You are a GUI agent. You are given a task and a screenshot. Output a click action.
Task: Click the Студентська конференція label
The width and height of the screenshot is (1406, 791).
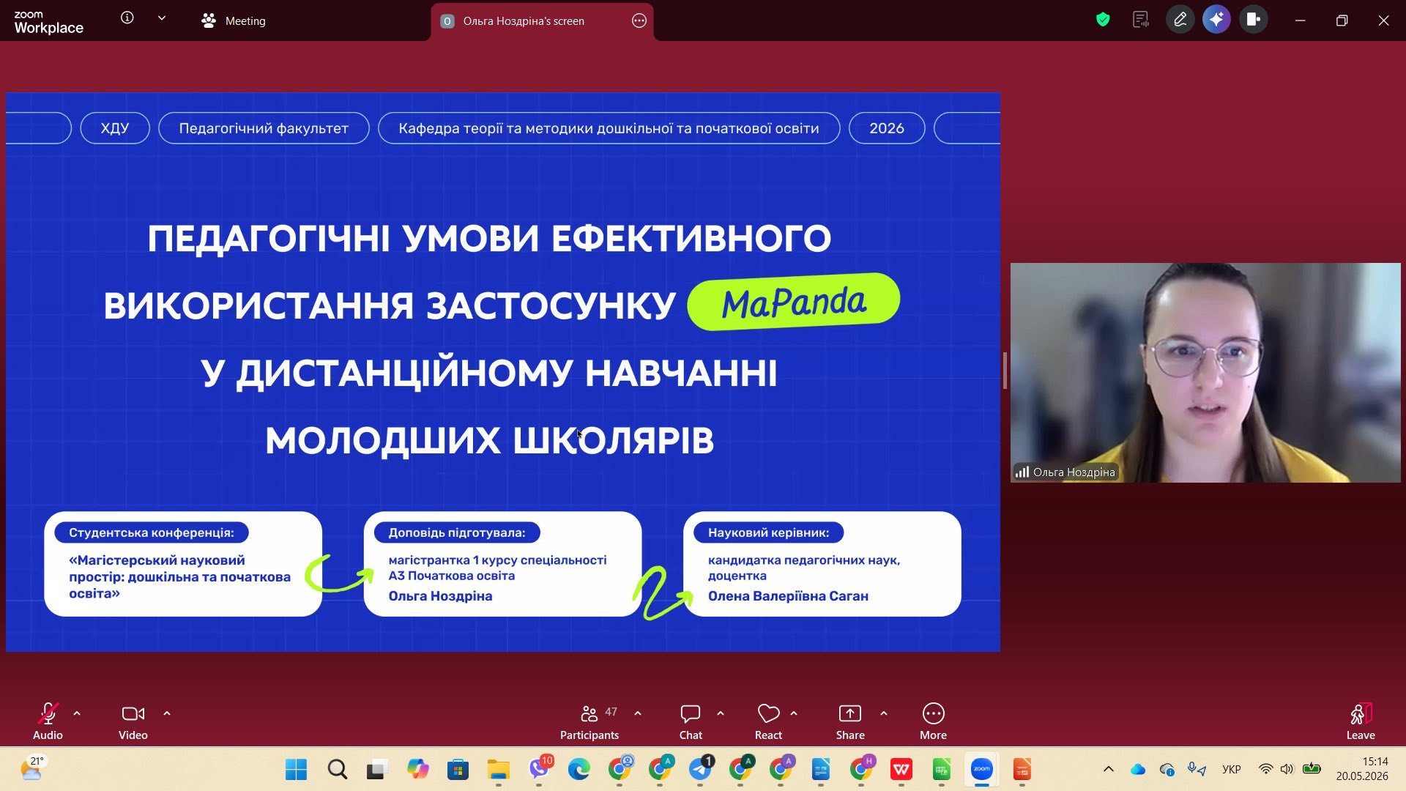152,532
